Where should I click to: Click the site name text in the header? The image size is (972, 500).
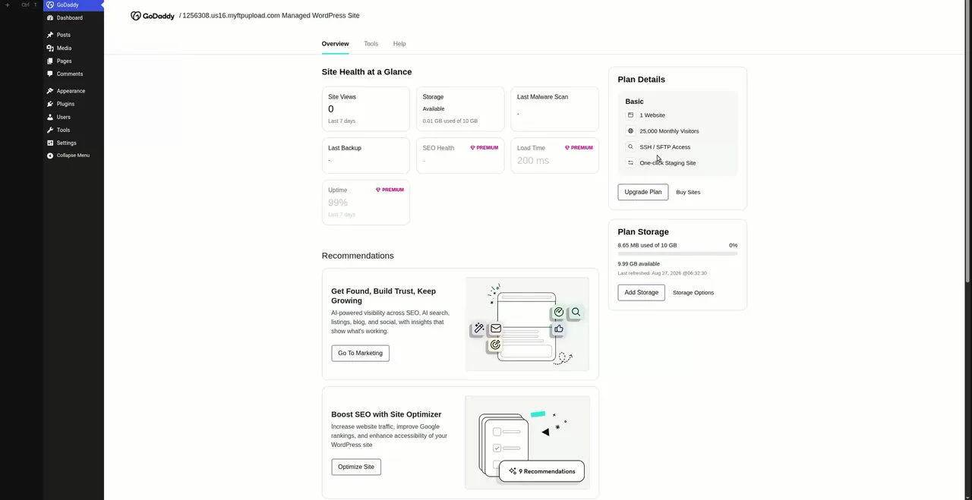tap(272, 15)
